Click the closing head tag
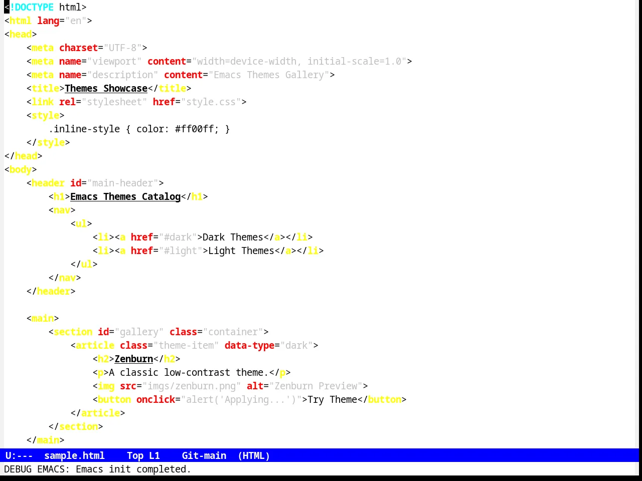This screenshot has height=481, width=642. point(23,156)
